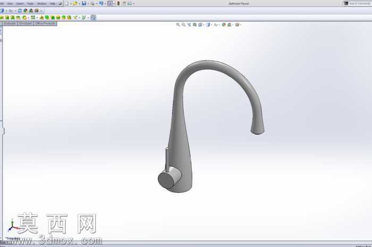Click the Trimetric view label
The image size is (372, 247).
[13, 238]
